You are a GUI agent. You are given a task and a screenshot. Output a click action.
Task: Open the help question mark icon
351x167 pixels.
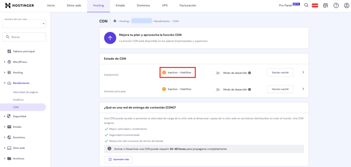point(336,5)
